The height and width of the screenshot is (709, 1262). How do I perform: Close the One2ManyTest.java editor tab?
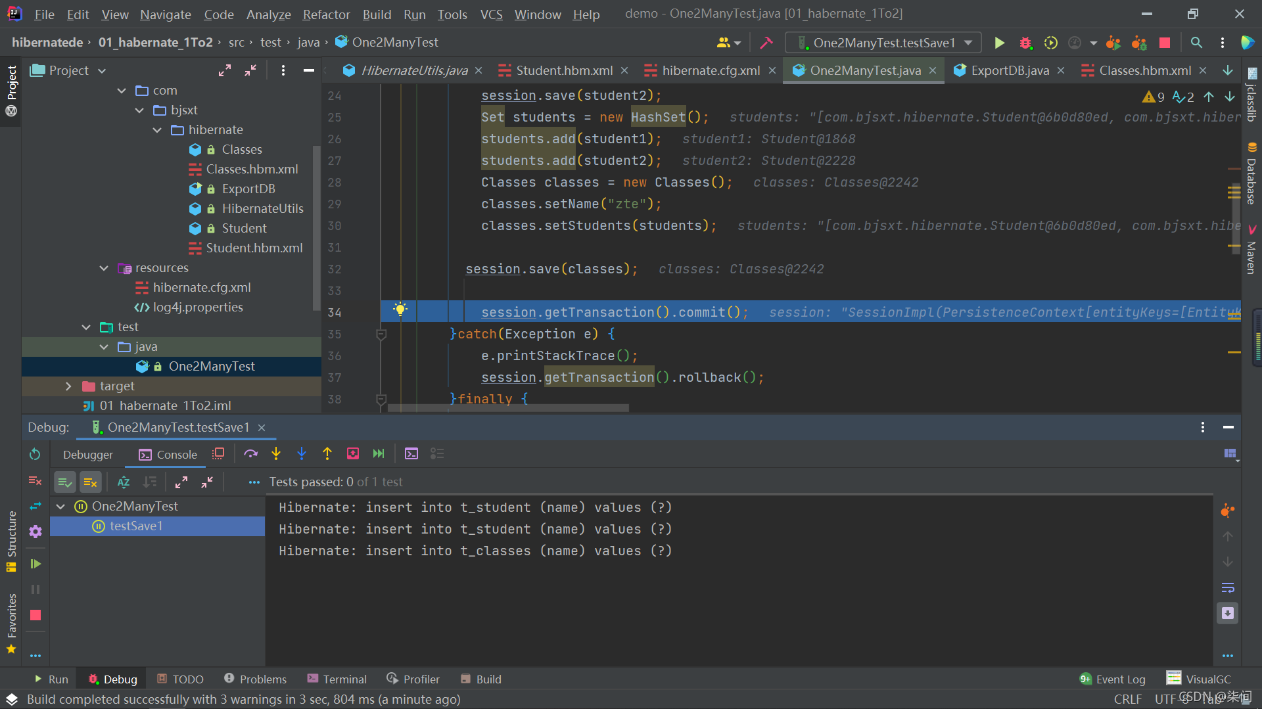[x=933, y=70]
